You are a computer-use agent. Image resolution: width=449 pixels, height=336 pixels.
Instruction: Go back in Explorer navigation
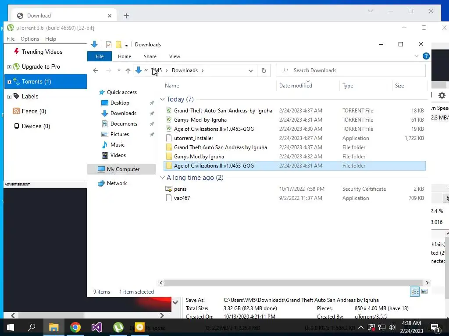tap(96, 70)
